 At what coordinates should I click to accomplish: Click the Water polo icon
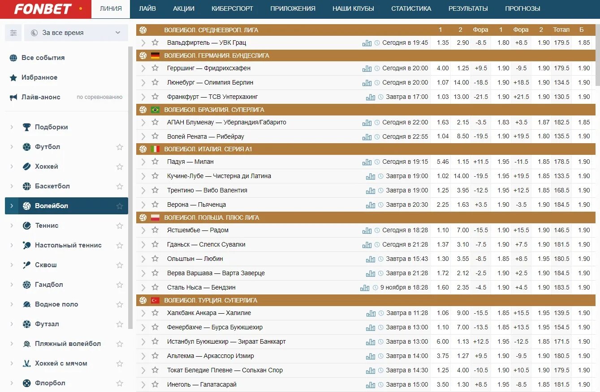click(x=27, y=304)
